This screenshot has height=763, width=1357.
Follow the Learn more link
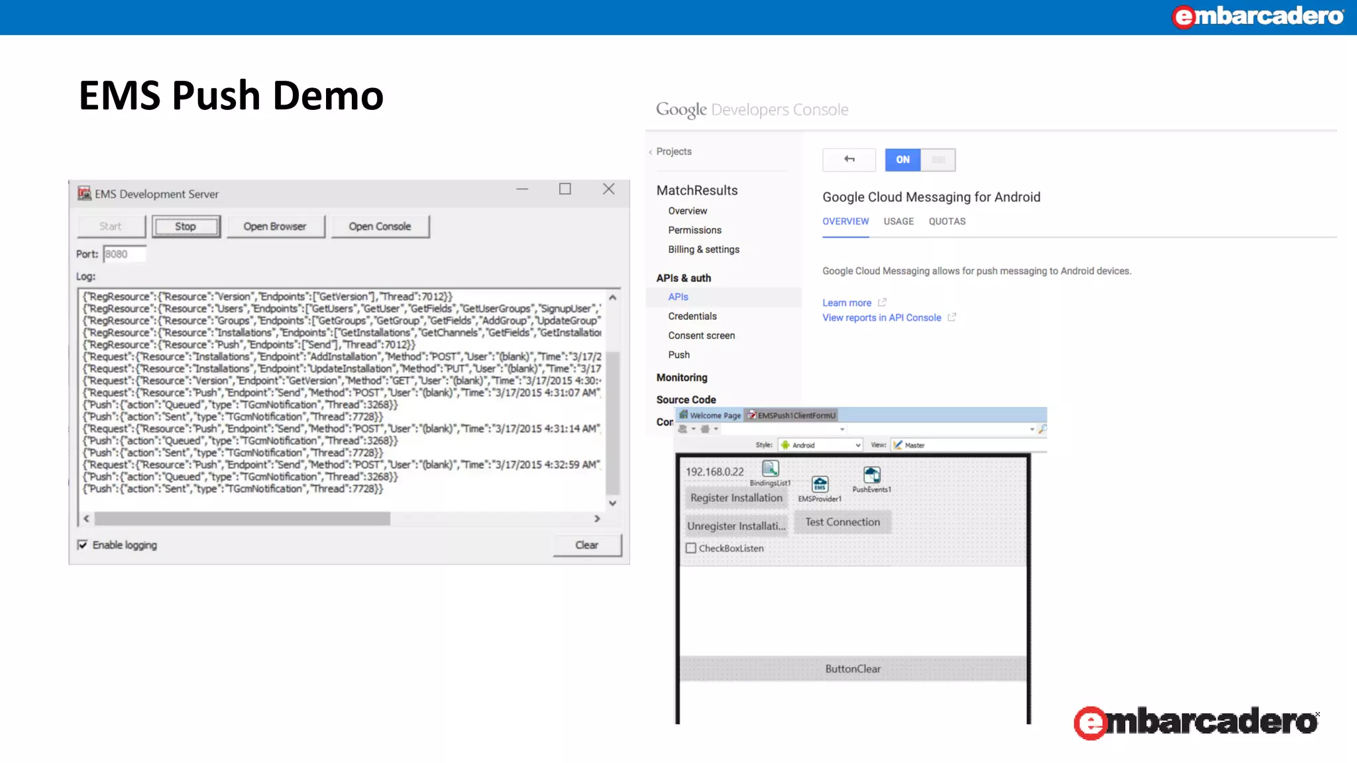click(847, 303)
